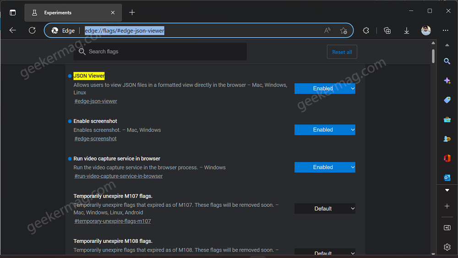Viewport: 458px width, 258px height.
Task: Move sidebar list down with bottom arrow
Action: (x=447, y=190)
